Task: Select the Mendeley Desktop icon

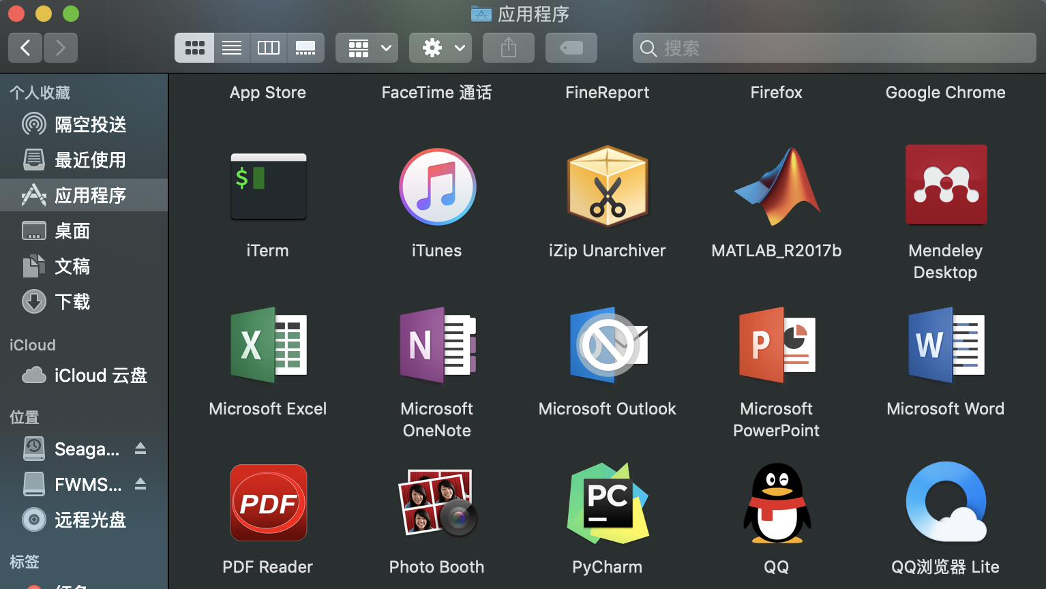Action: (946, 185)
